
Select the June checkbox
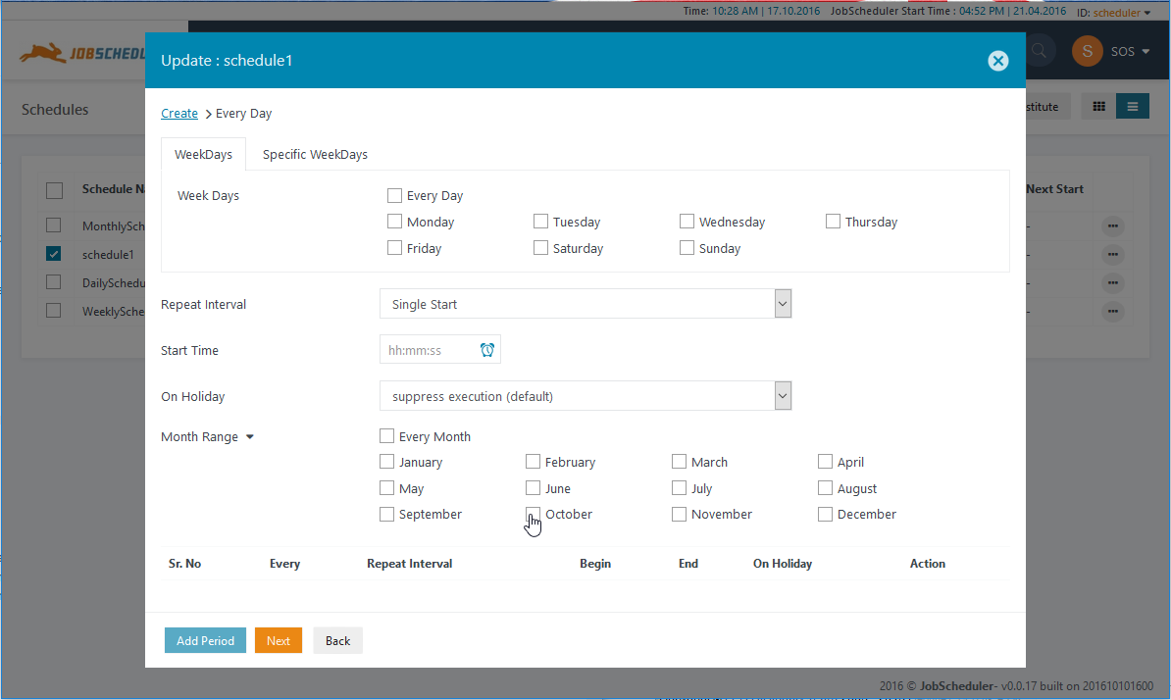coord(533,488)
